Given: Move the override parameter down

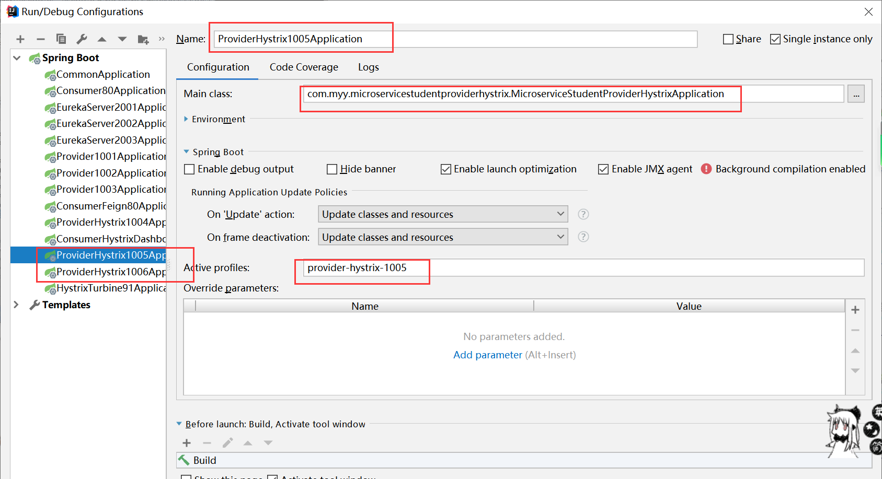Looking at the screenshot, I should tap(855, 370).
